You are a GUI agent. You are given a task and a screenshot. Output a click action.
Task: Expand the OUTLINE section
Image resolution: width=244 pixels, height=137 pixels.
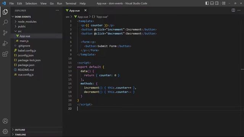(x=37, y=130)
